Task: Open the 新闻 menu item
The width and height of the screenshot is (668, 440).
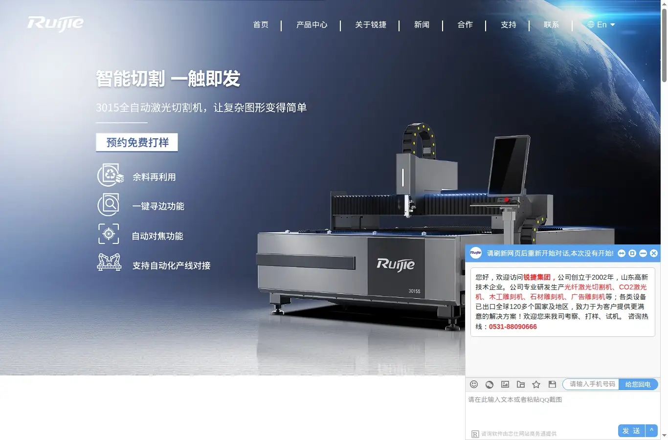Action: click(422, 24)
